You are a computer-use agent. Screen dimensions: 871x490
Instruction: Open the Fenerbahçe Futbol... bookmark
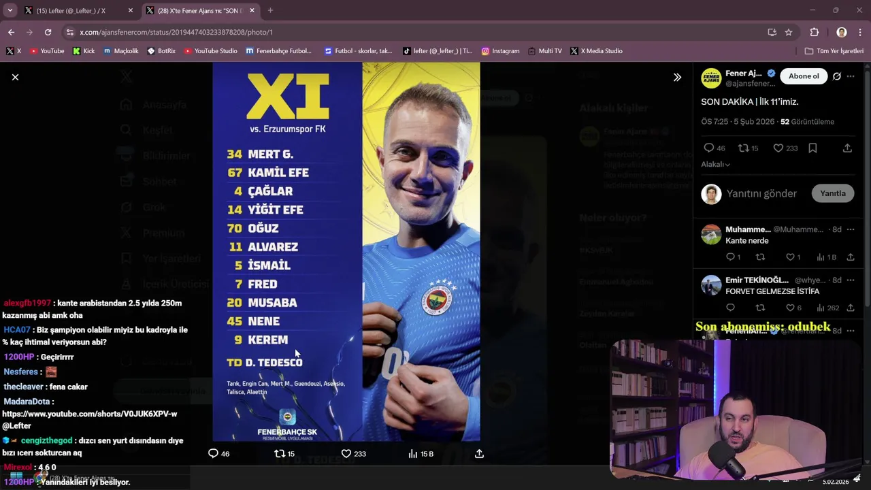[279, 51]
